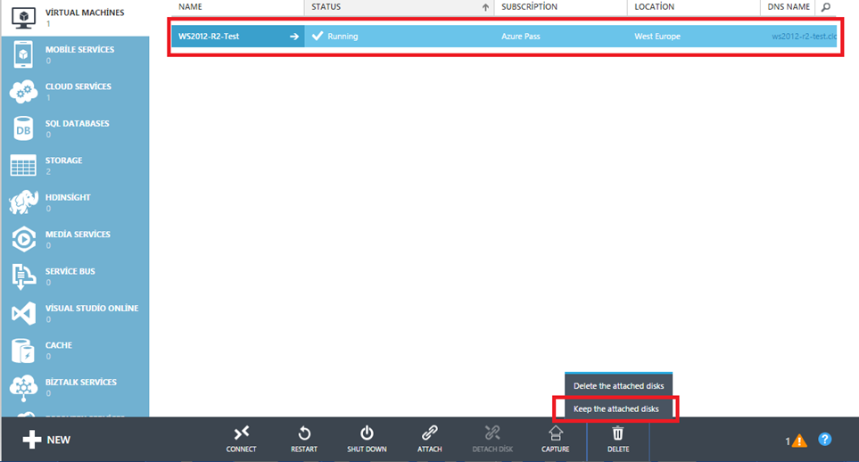Sort by the Subscription column header
Screen dimensions: 859x462
(x=529, y=6)
